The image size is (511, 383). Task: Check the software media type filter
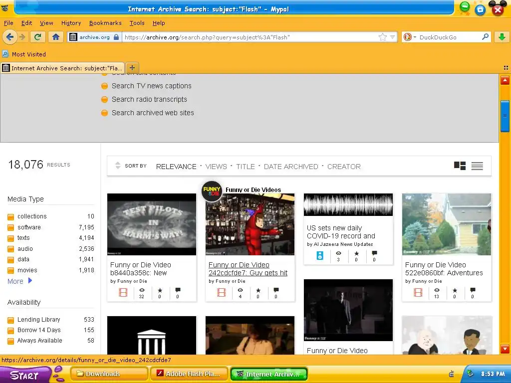[x=11, y=227]
